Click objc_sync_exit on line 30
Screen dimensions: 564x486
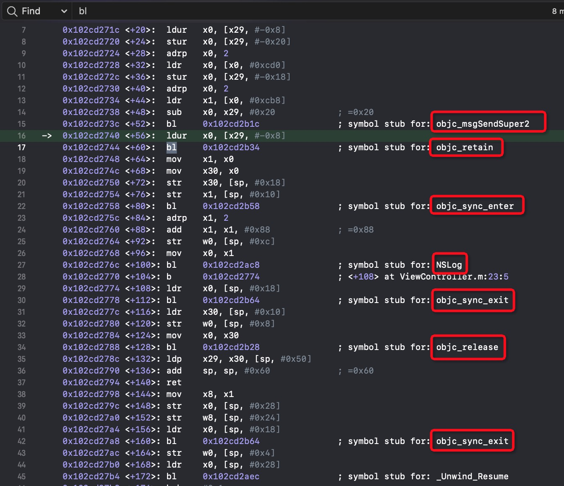tap(472, 300)
